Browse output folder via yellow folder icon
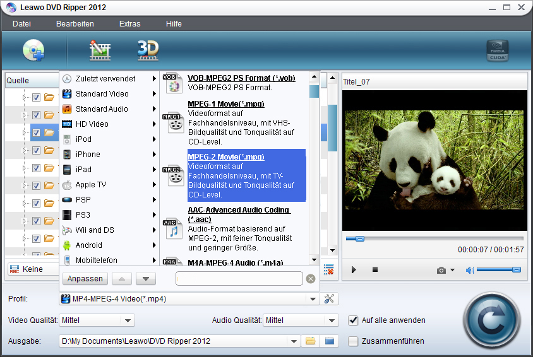533x357 pixels. 310,341
